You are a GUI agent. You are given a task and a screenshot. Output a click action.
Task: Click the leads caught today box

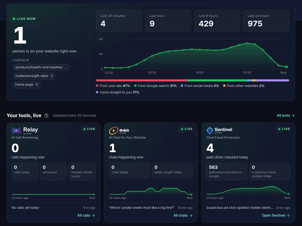[x=172, y=171]
